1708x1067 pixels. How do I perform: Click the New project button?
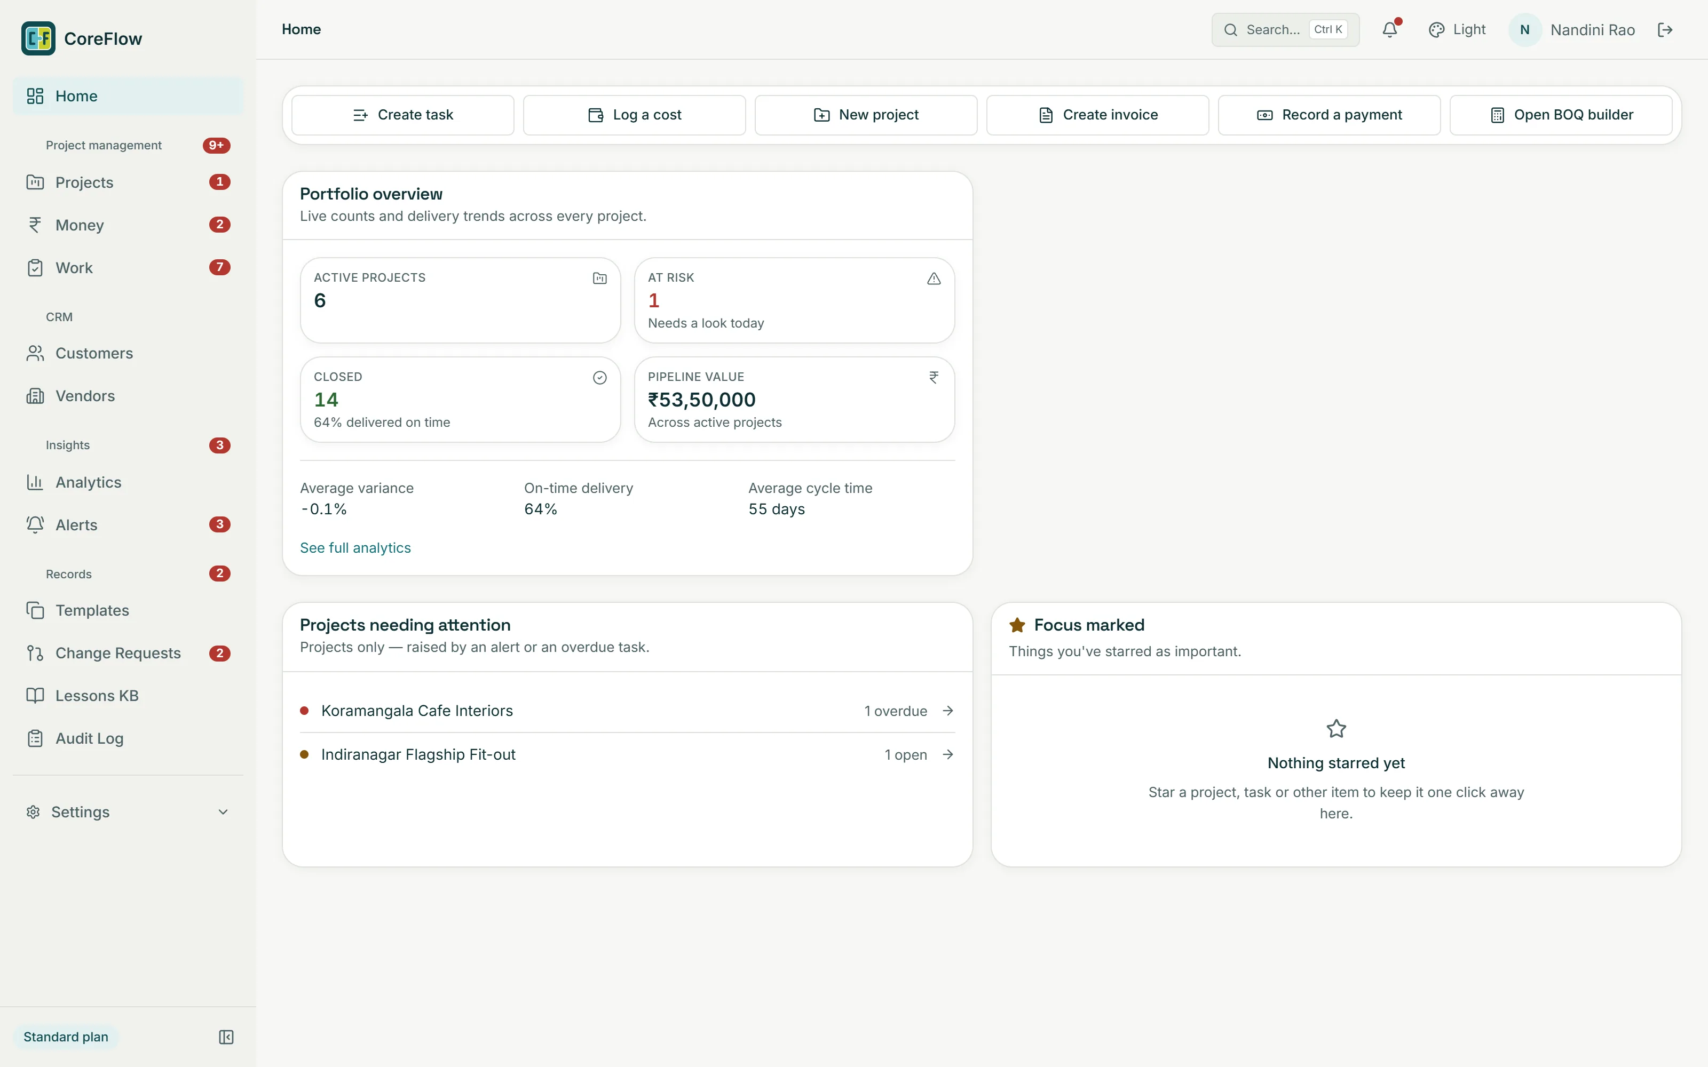click(866, 115)
